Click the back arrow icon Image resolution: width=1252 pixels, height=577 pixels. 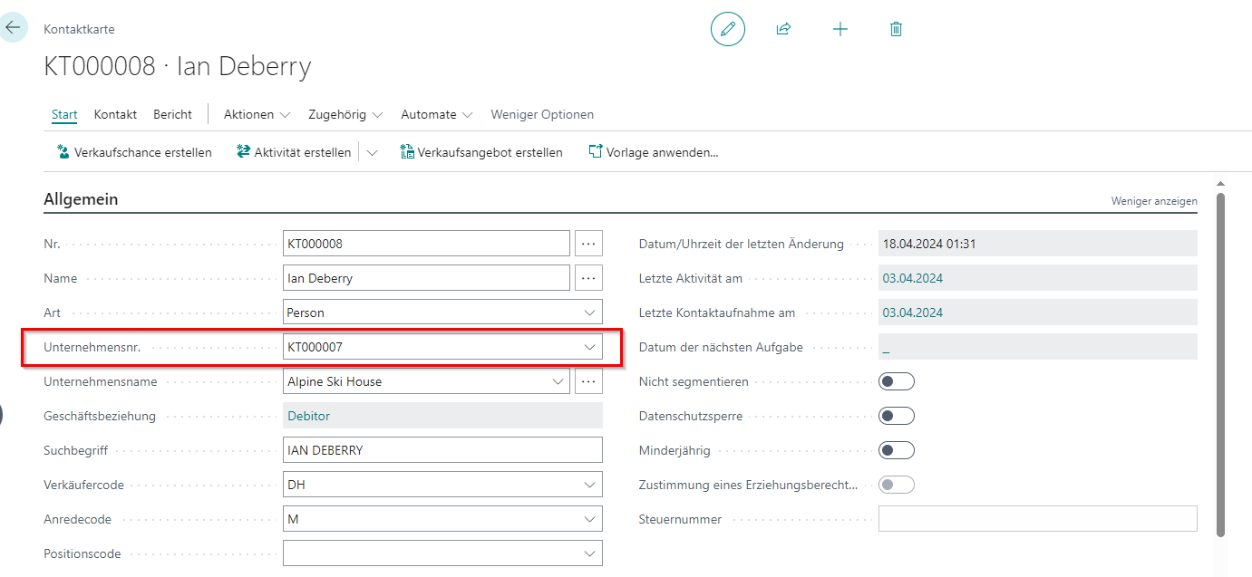(x=13, y=28)
